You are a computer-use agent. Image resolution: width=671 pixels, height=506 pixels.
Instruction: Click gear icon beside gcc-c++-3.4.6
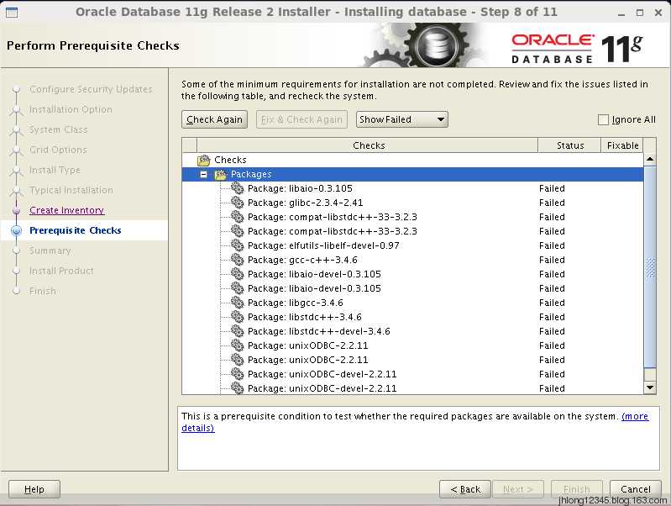(237, 260)
